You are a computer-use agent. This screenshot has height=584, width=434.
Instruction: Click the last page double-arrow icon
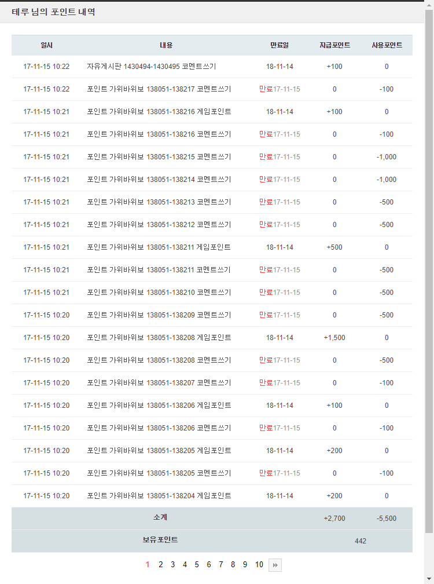(275, 565)
